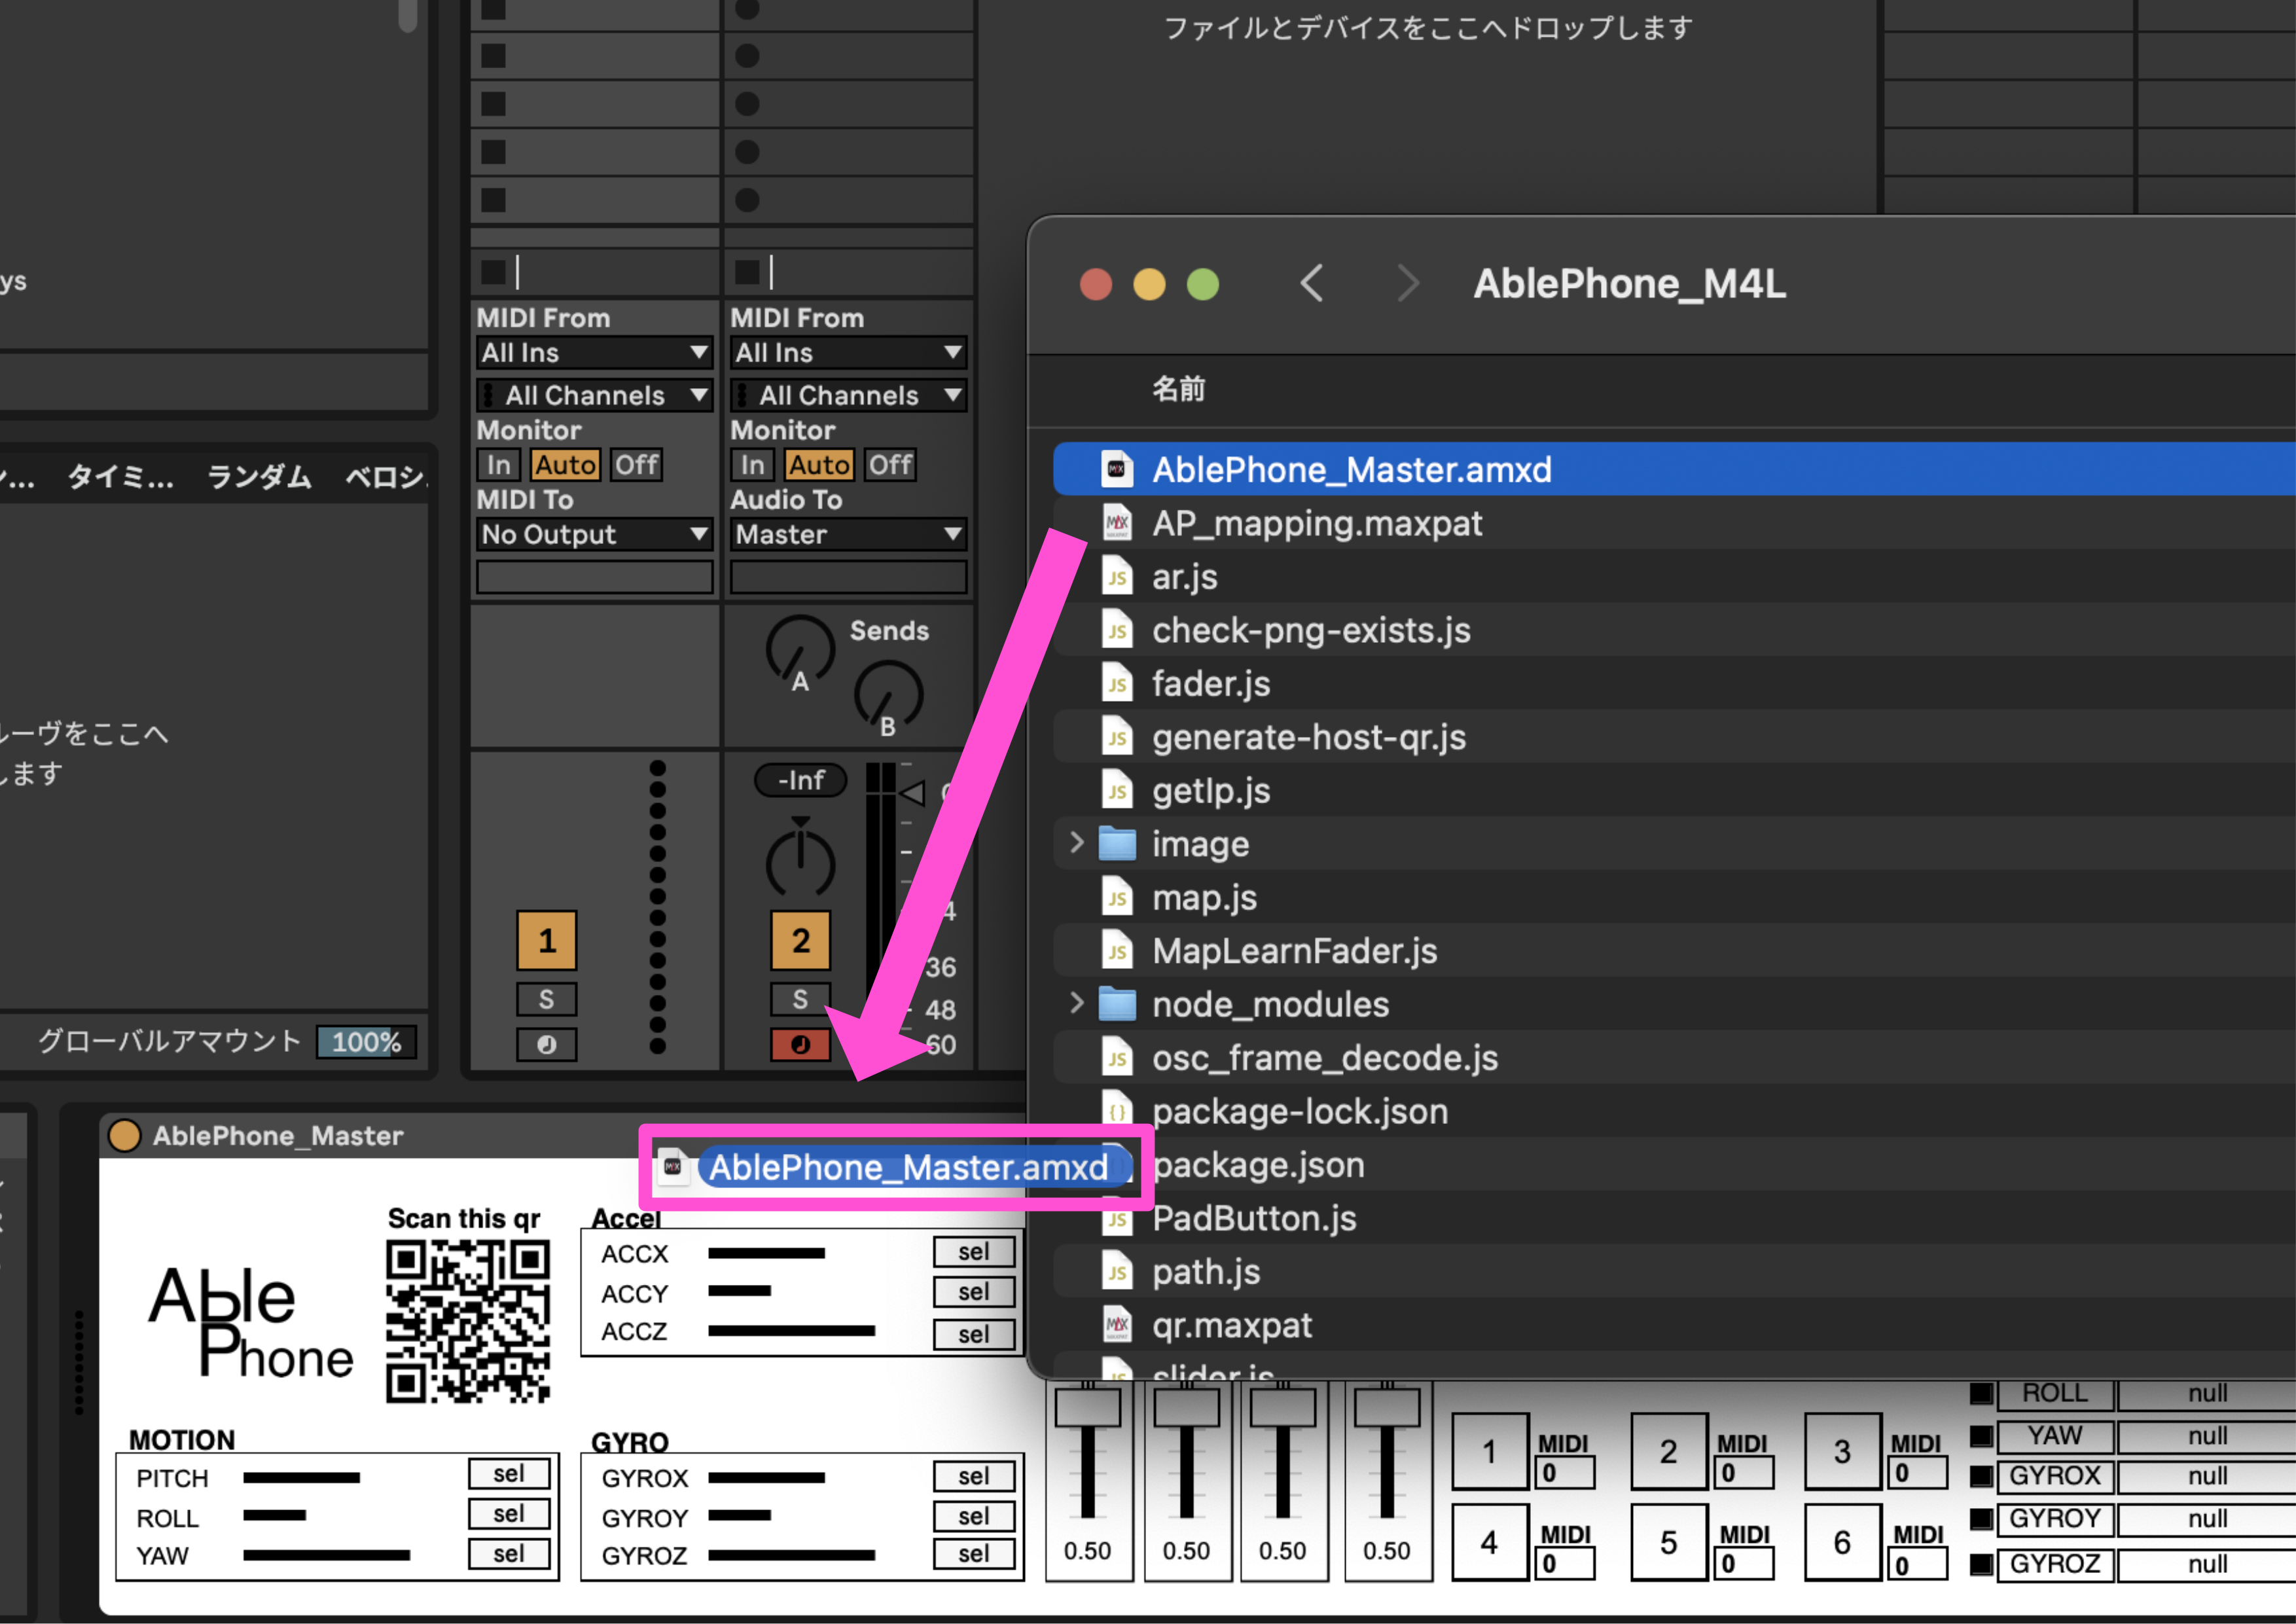Solo track 1
Screen dimensions: 2296x1624
point(546,999)
